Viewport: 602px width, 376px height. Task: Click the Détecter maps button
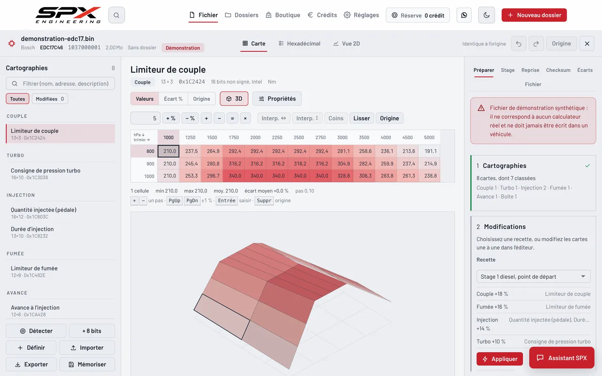(36, 331)
